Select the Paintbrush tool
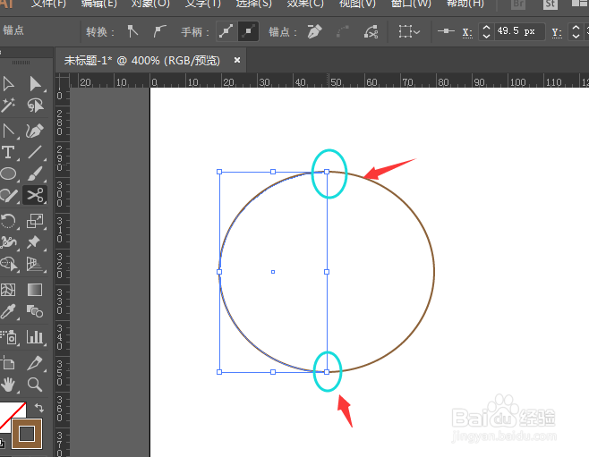Image resolution: width=589 pixels, height=457 pixels. (x=35, y=174)
